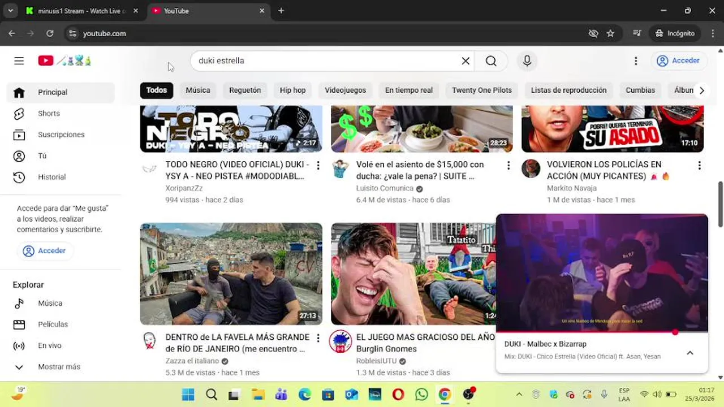Click the XoripanzZz channel name
The height and width of the screenshot is (407, 724).
click(x=184, y=188)
